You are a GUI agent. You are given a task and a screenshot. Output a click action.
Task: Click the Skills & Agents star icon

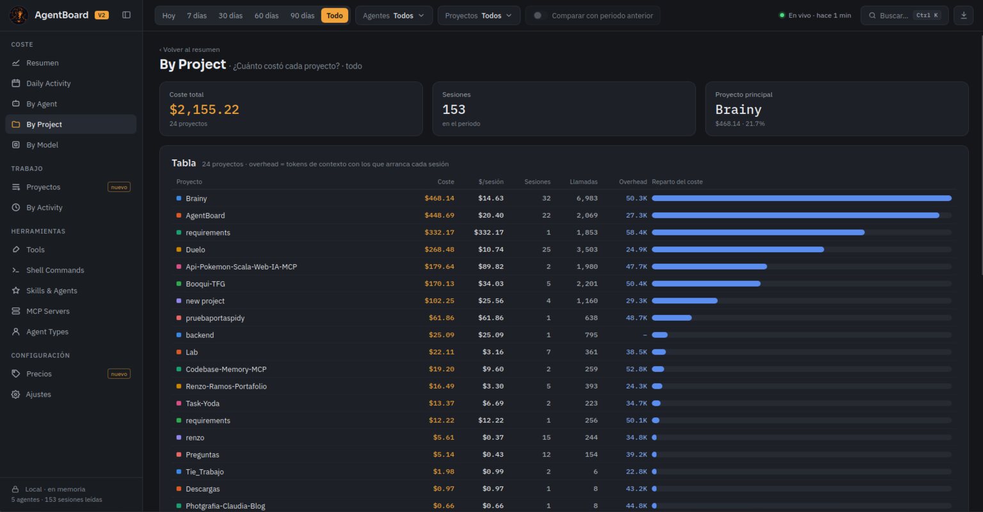[x=16, y=291]
